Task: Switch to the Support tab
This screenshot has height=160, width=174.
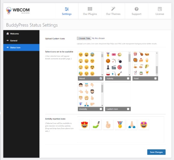Action: 136,11
